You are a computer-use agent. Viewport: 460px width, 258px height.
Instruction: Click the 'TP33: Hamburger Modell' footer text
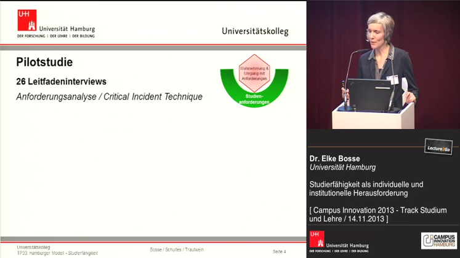click(x=57, y=253)
